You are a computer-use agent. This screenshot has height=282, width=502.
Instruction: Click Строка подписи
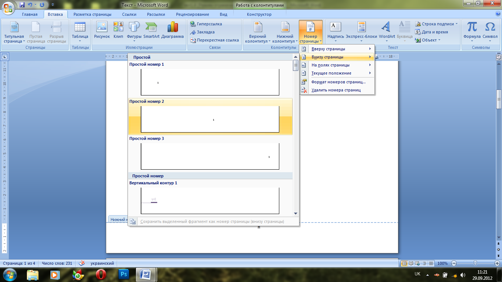coord(437,24)
